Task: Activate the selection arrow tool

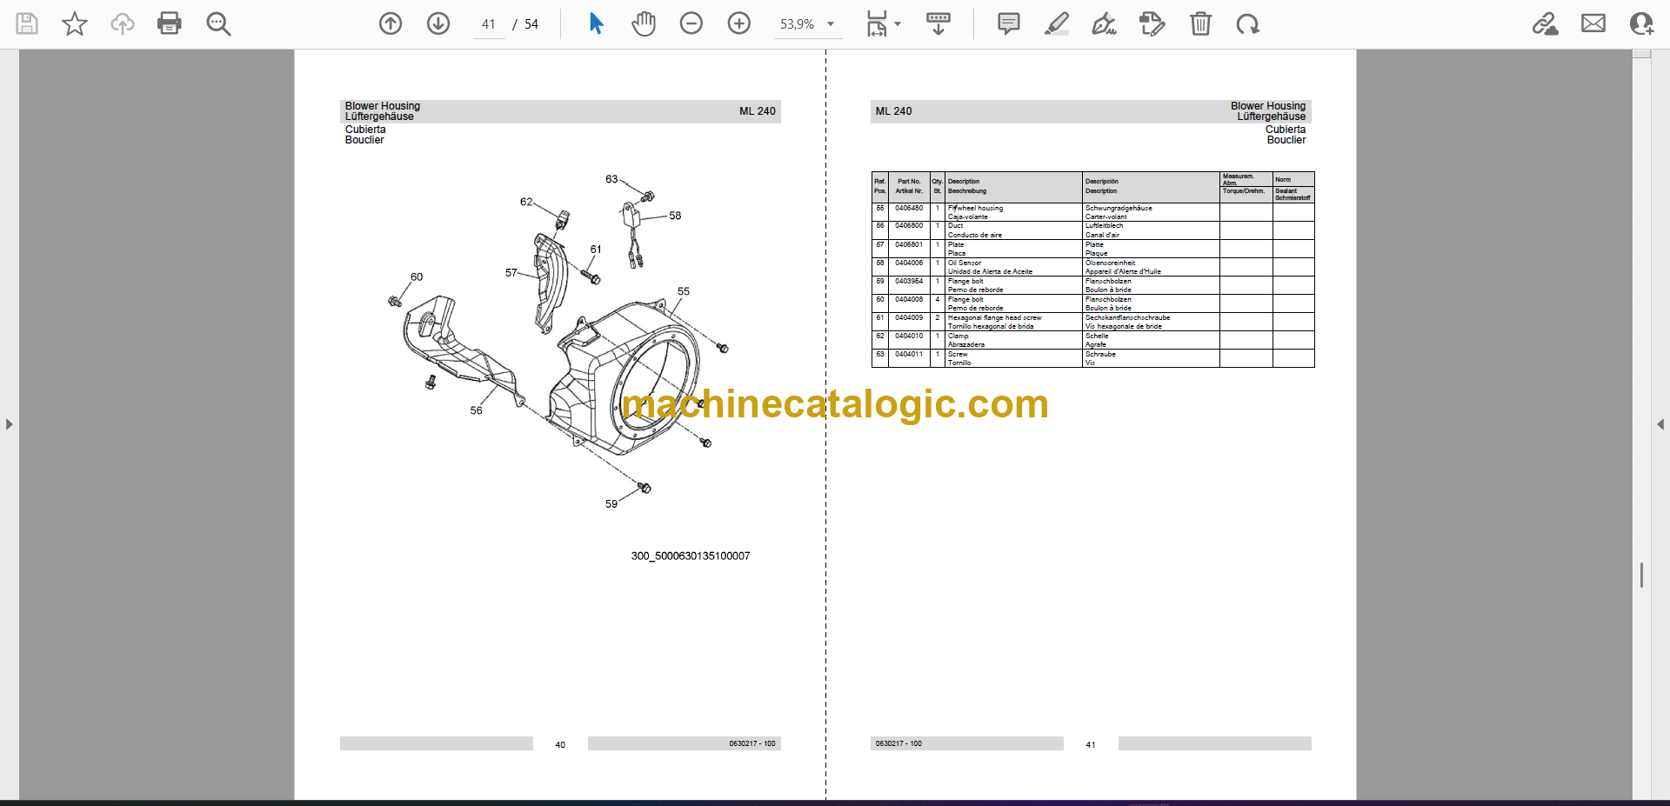Action: [x=596, y=23]
